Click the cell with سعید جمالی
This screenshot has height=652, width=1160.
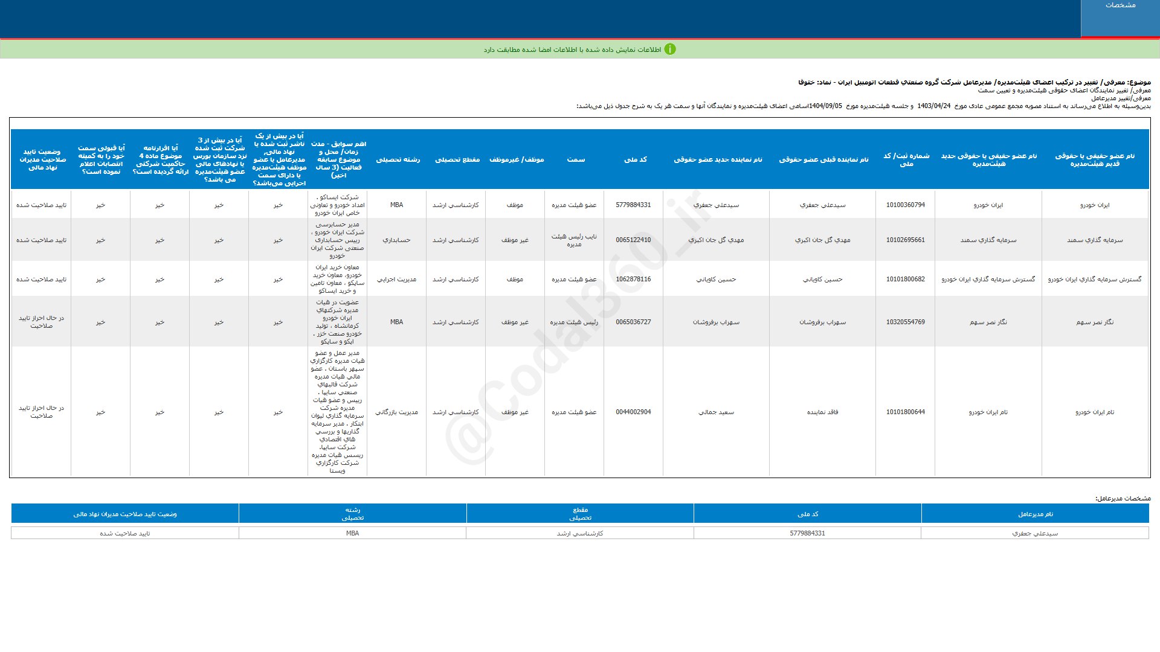(716, 412)
